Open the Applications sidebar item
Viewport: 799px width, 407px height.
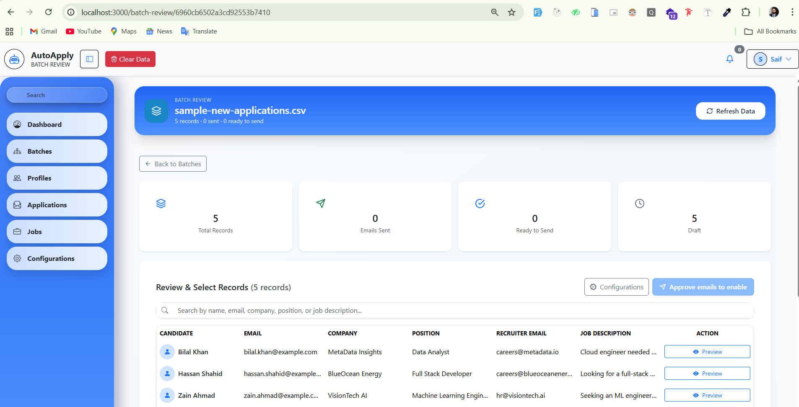pyautogui.click(x=57, y=205)
